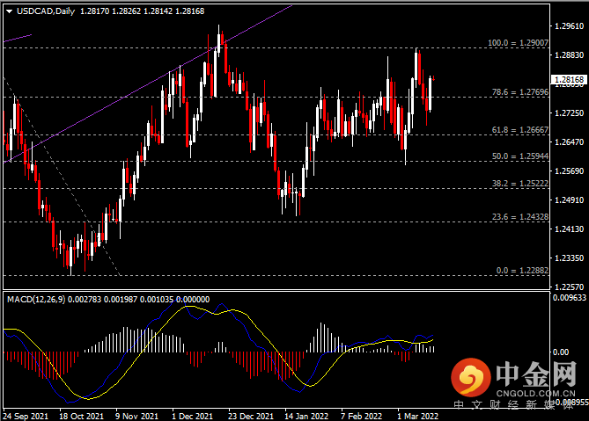Click the 23.6 = 1.24328 Fibonacci label
This screenshot has width=589, height=421.
click(520, 217)
